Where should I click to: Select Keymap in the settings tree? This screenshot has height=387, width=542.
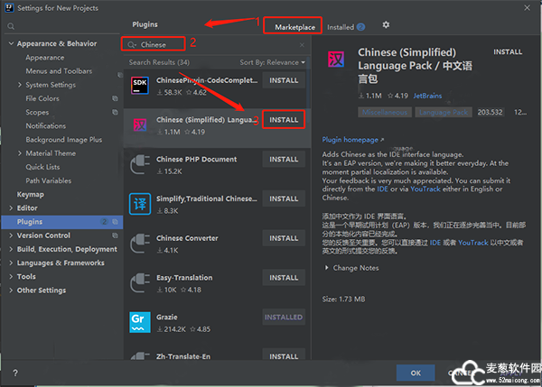(30, 195)
